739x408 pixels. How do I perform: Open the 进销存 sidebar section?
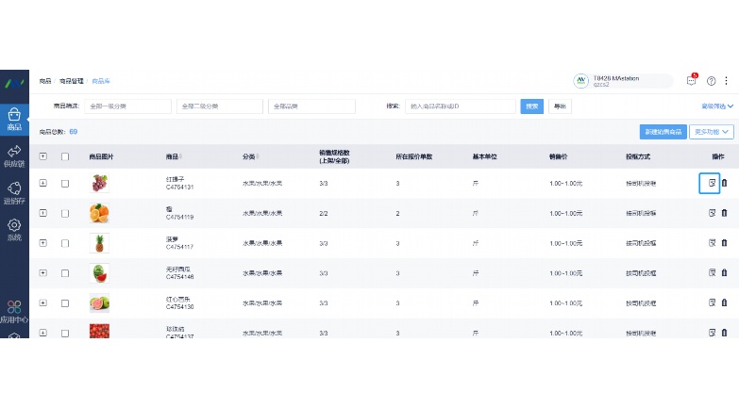[x=14, y=193]
